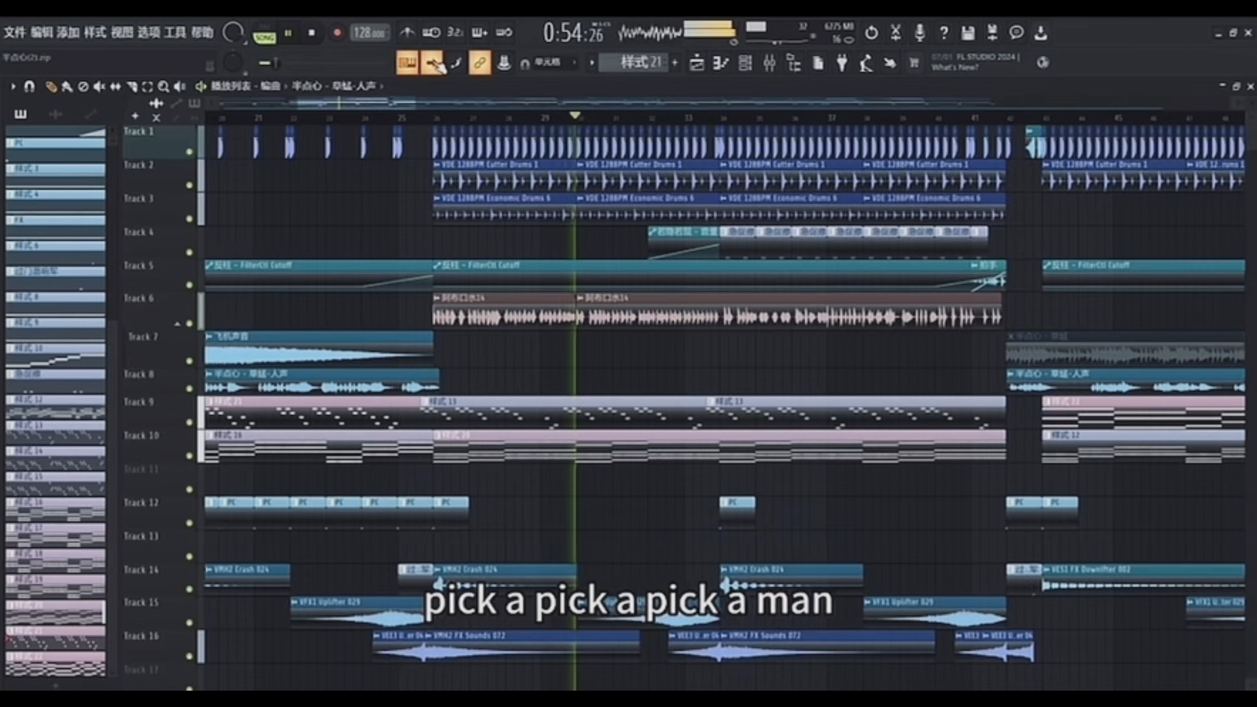Select the magnet snap icon in playlist toolbar
The image size is (1257, 707).
coord(29,86)
